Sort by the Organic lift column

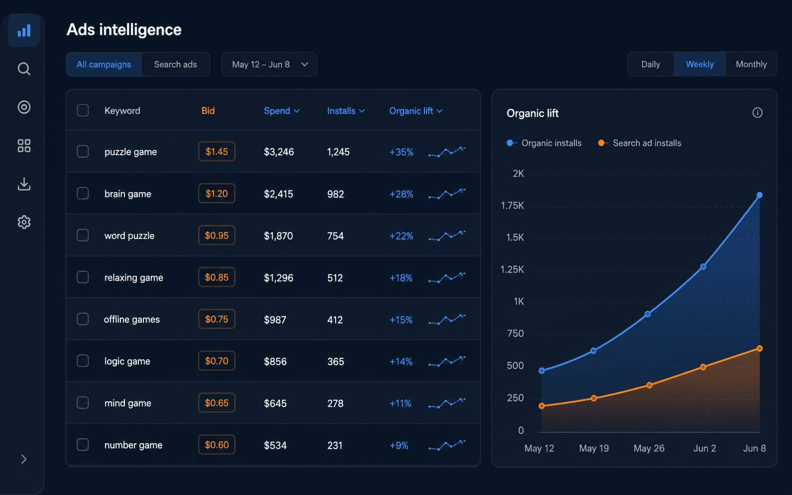[x=415, y=111]
